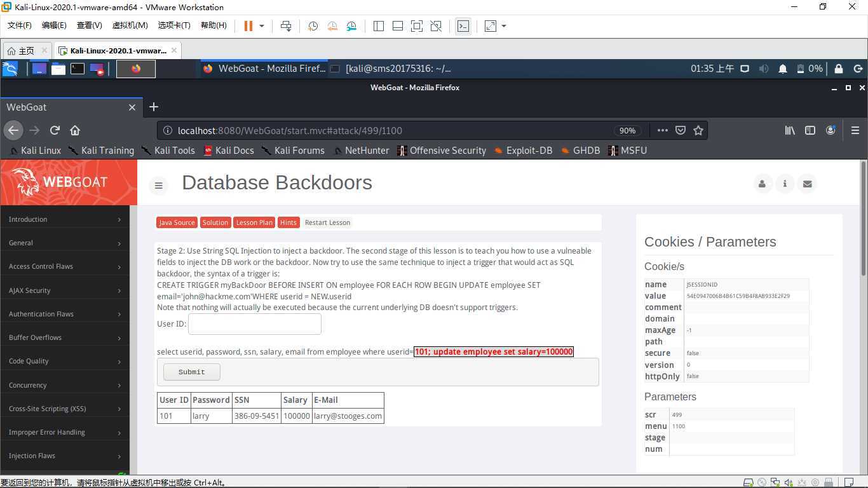Expand Cross-Site Scripting (XSS) category
The height and width of the screenshot is (488, 868).
pyautogui.click(x=64, y=409)
